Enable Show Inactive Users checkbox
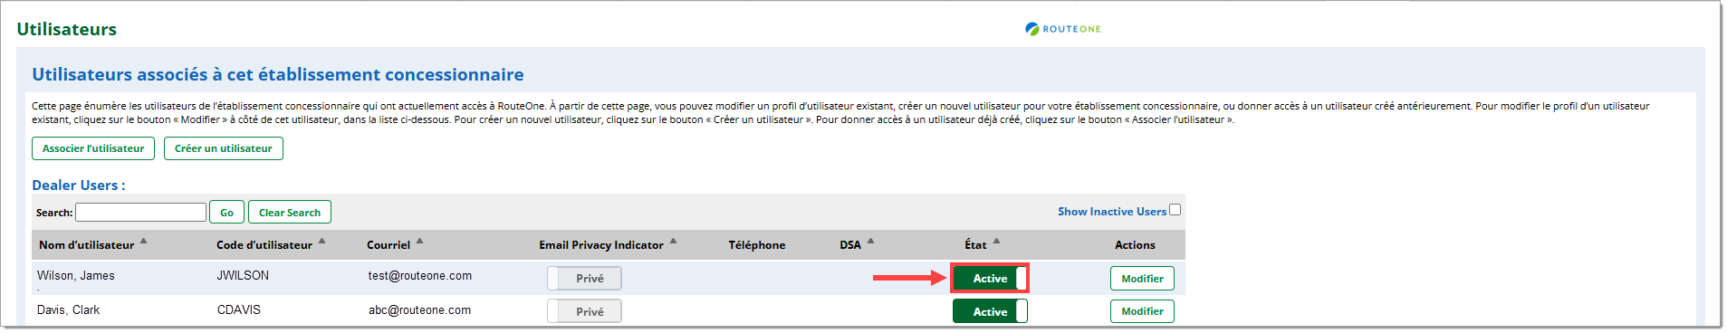The height and width of the screenshot is (333, 1727). click(x=1175, y=210)
